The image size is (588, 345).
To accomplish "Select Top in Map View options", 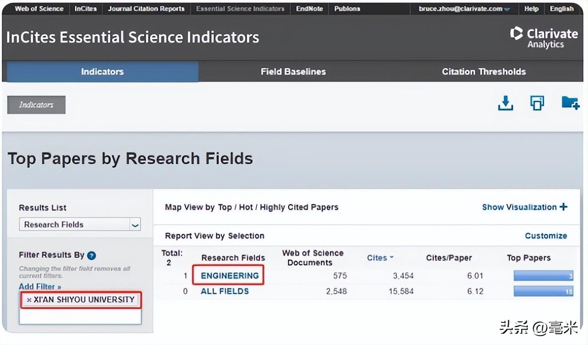I will (225, 207).
